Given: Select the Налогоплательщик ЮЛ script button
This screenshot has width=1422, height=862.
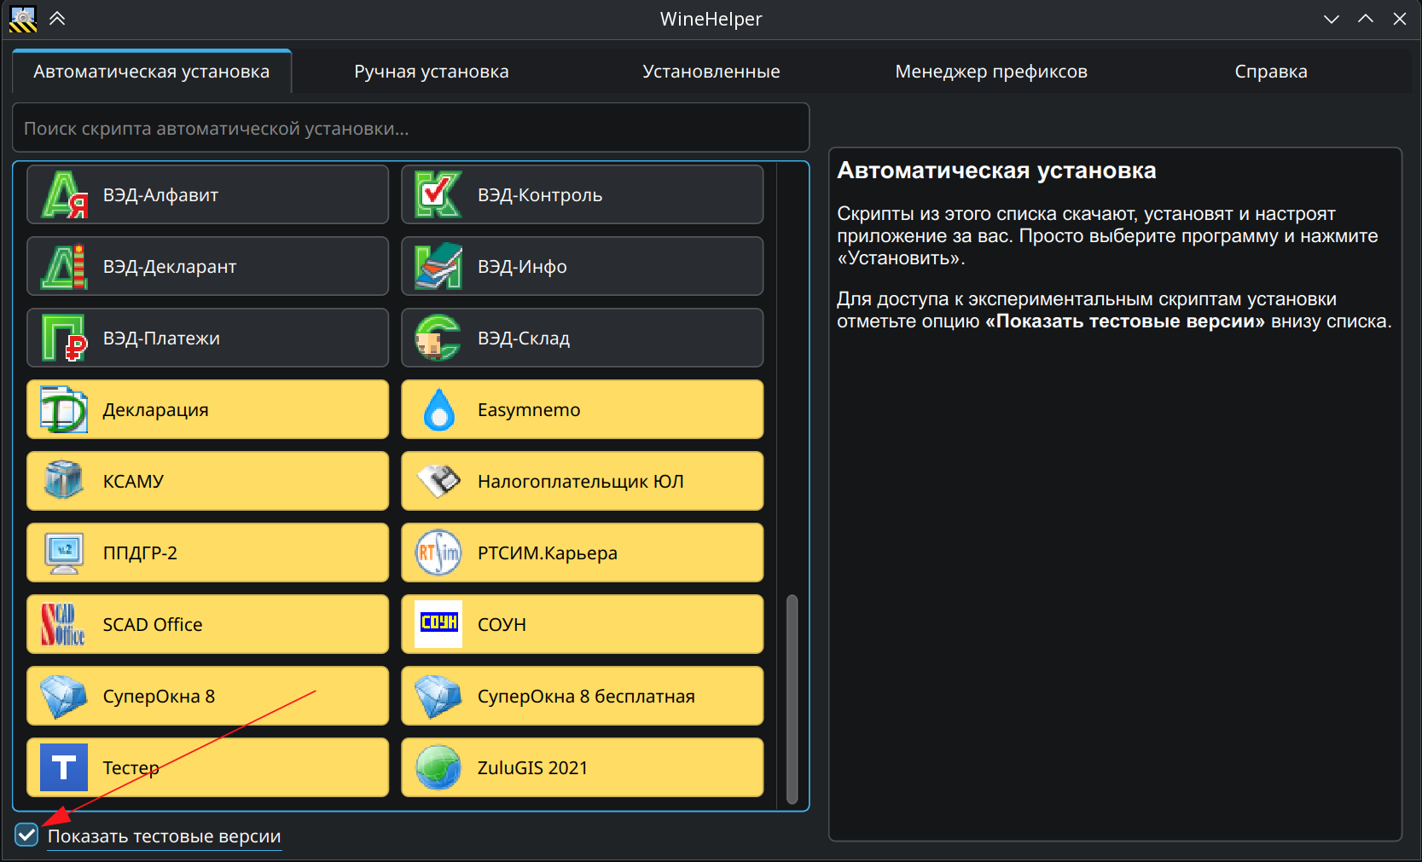Looking at the screenshot, I should pyautogui.click(x=582, y=481).
